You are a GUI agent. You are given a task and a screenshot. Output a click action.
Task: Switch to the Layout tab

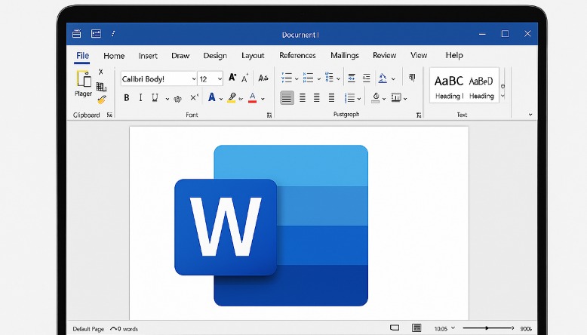(253, 56)
